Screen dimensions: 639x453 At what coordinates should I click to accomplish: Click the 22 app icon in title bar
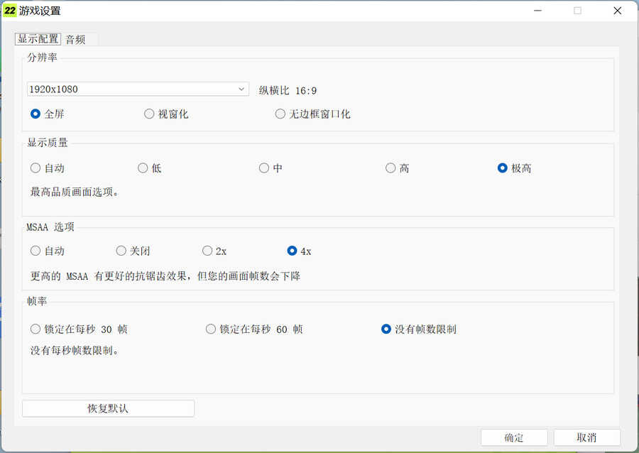(10, 11)
